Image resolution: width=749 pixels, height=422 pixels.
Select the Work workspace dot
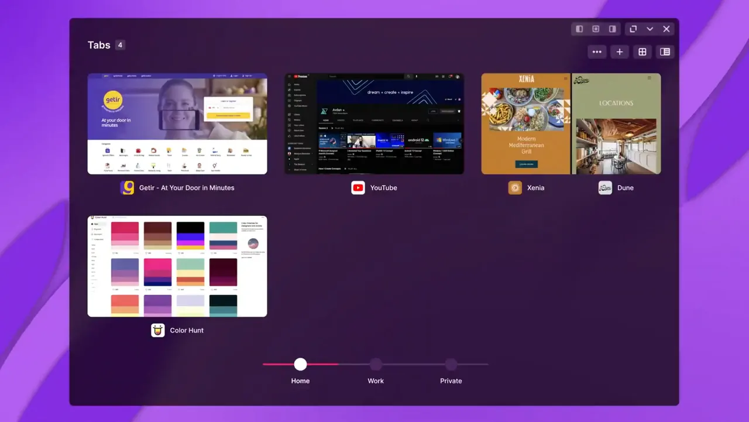coord(376,364)
